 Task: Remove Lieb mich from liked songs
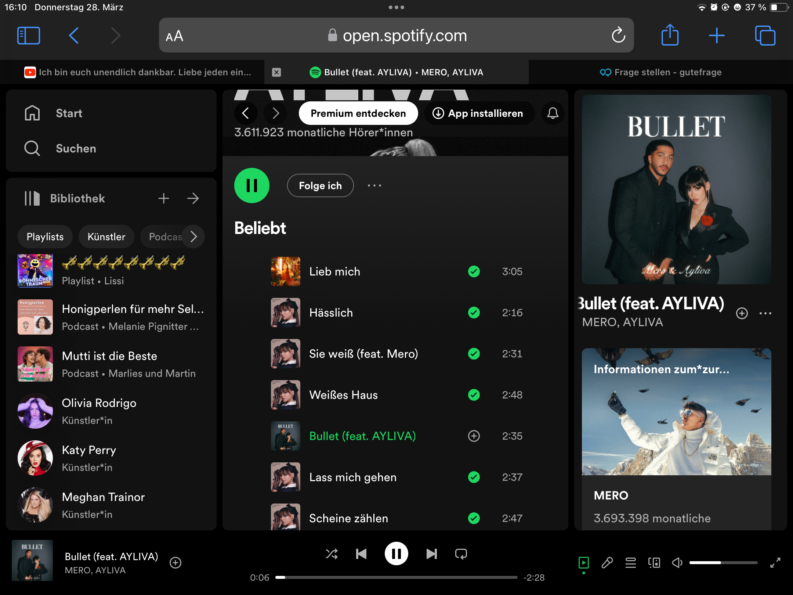tap(474, 271)
